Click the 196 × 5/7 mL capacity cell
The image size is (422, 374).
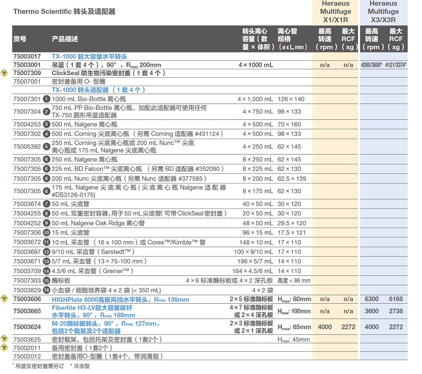(x=255, y=261)
